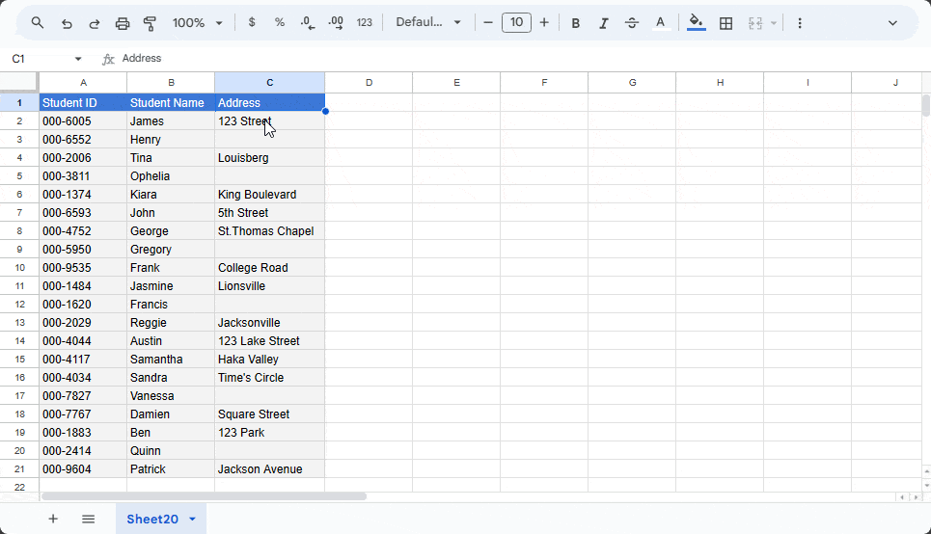Select the cell containing 123 Lake Street

coord(269,340)
